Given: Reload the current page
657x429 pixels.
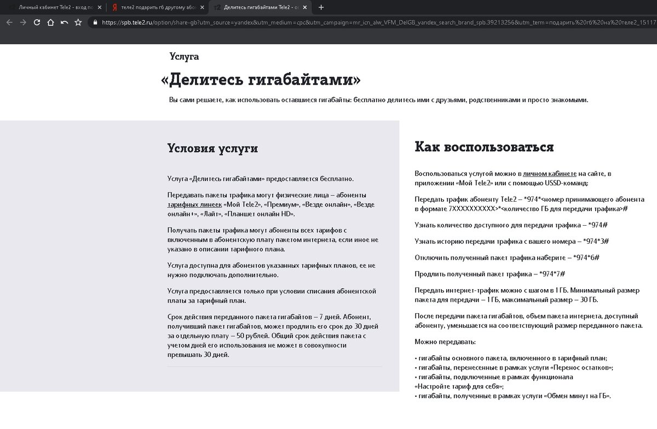Looking at the screenshot, I should tap(37, 22).
